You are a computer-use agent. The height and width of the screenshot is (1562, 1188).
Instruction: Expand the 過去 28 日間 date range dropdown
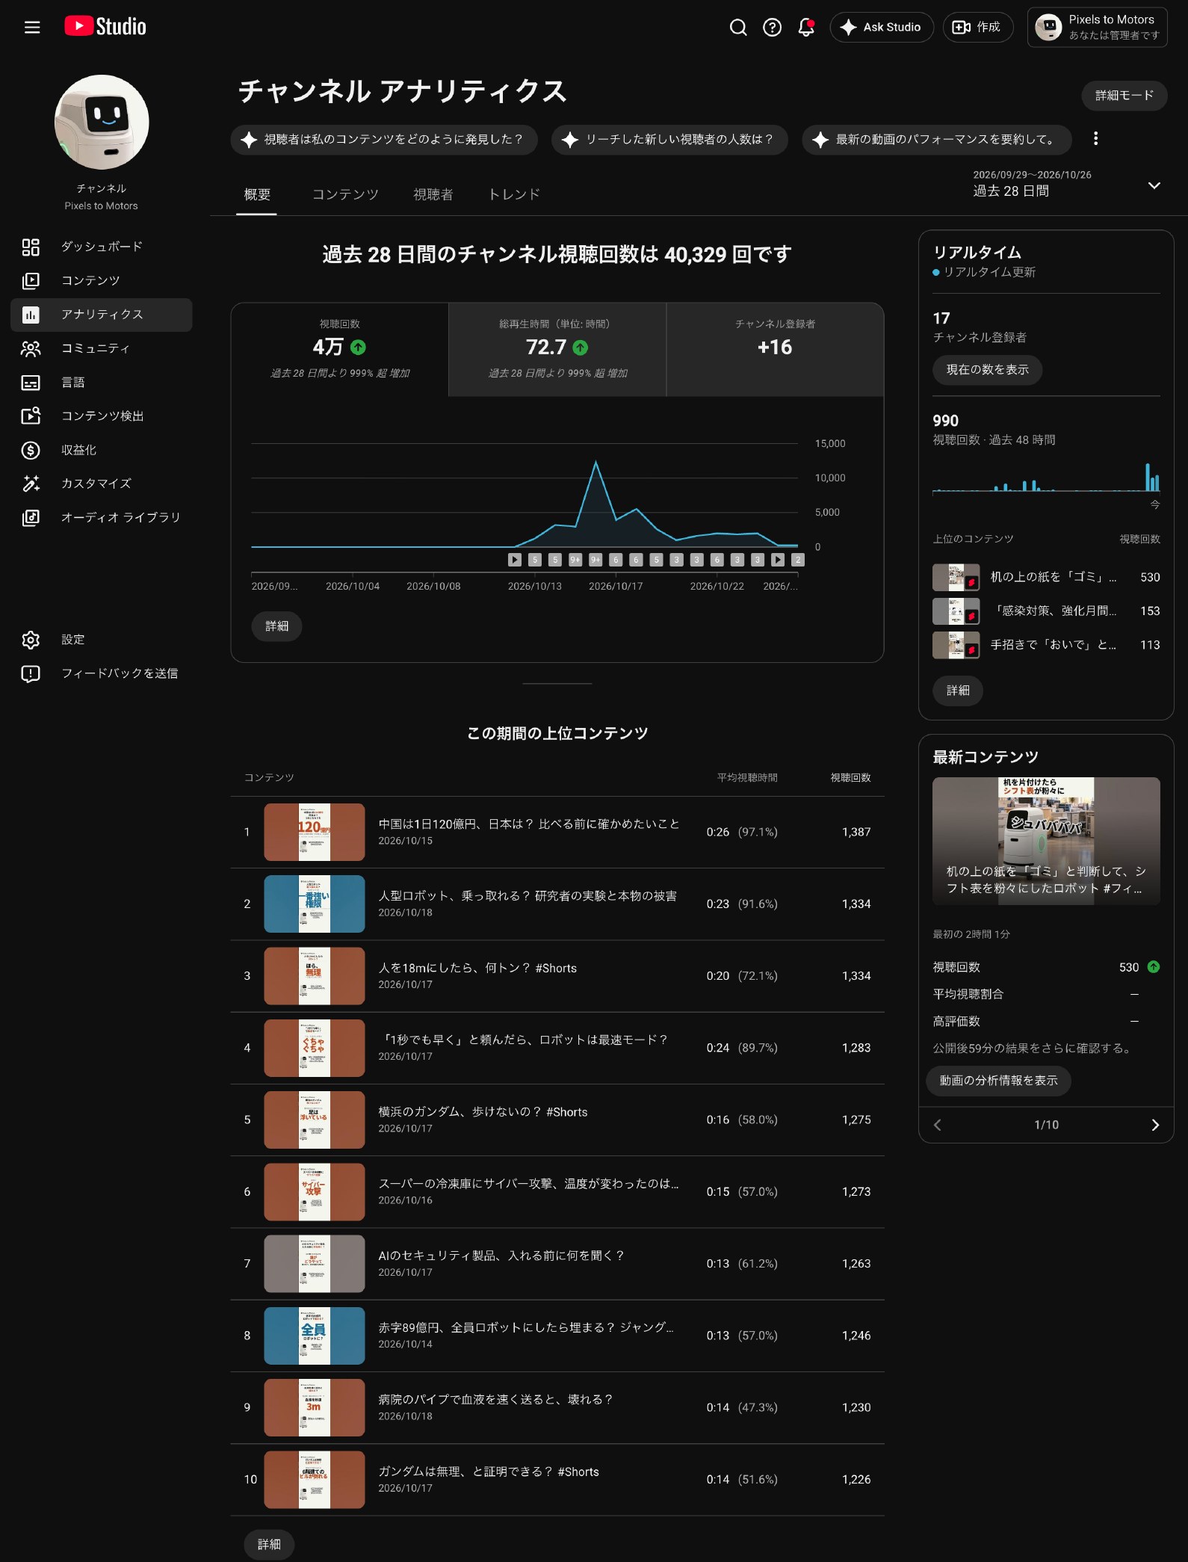coord(1068,184)
